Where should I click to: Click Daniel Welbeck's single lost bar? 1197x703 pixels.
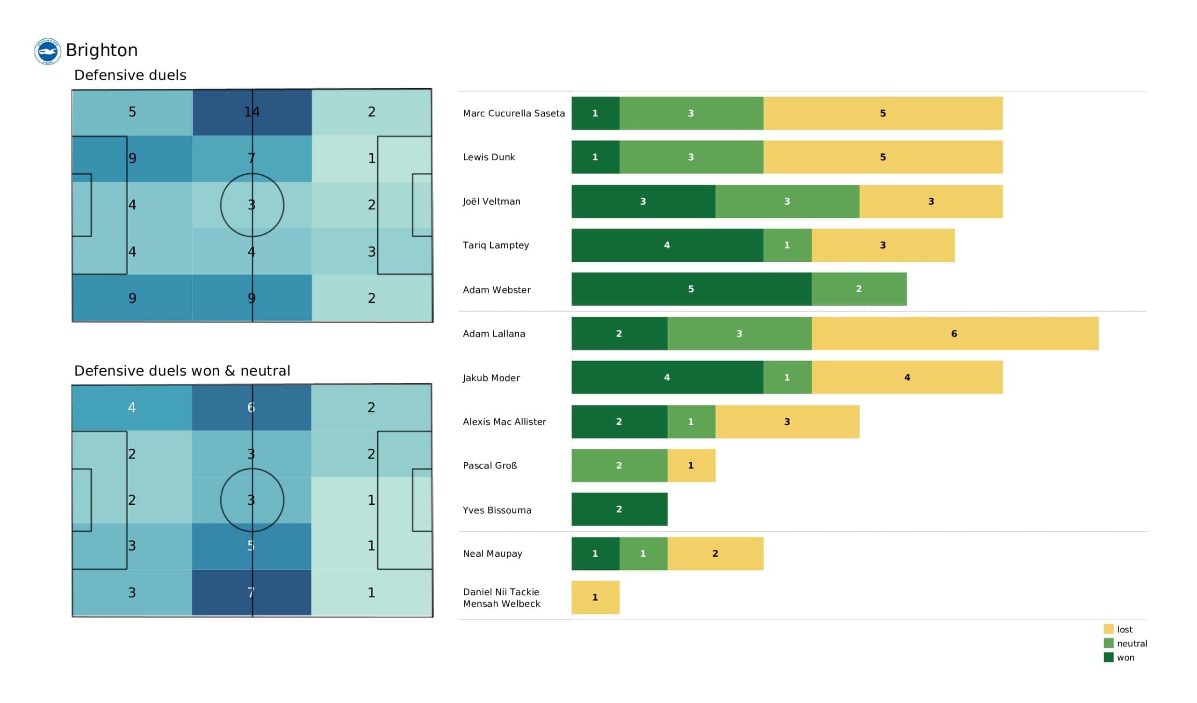[x=595, y=597]
